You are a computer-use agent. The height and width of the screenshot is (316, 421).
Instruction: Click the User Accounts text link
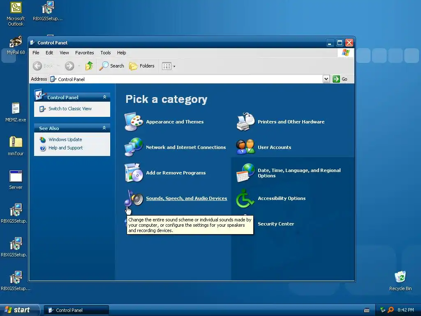click(274, 147)
